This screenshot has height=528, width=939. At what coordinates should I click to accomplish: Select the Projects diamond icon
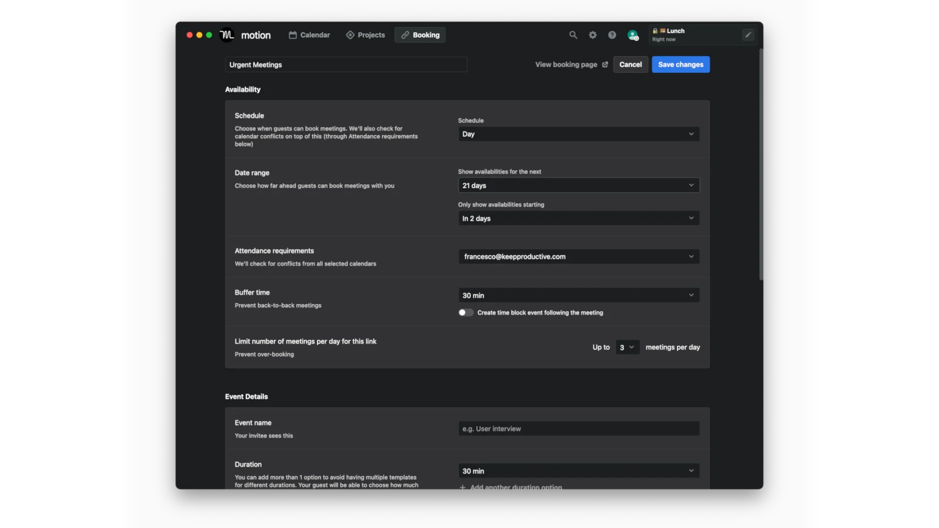pos(351,35)
